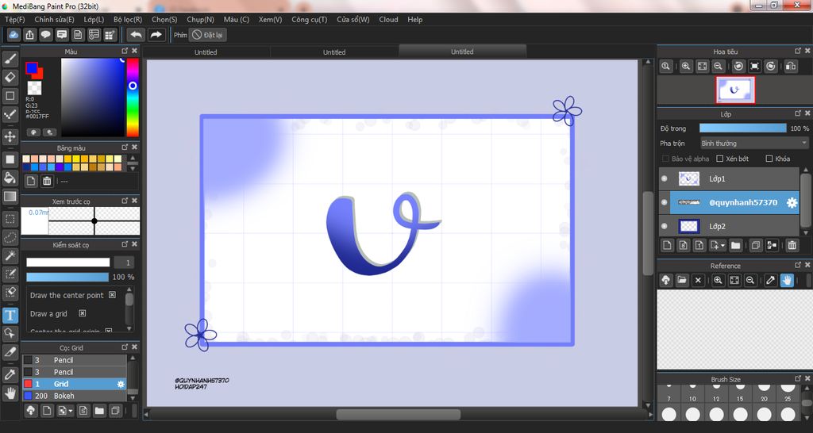The width and height of the screenshot is (813, 433).
Task: Select the Magic Wand tool
Action: tap(10, 256)
